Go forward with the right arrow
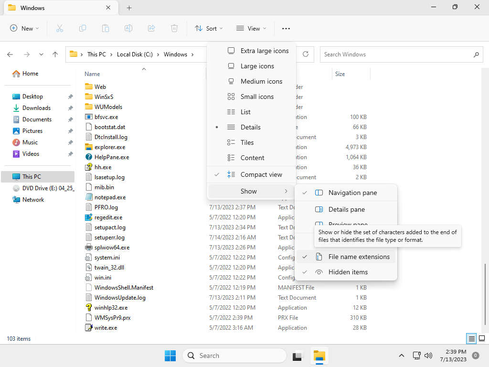Screen dimensions: 489x367 [27, 54]
